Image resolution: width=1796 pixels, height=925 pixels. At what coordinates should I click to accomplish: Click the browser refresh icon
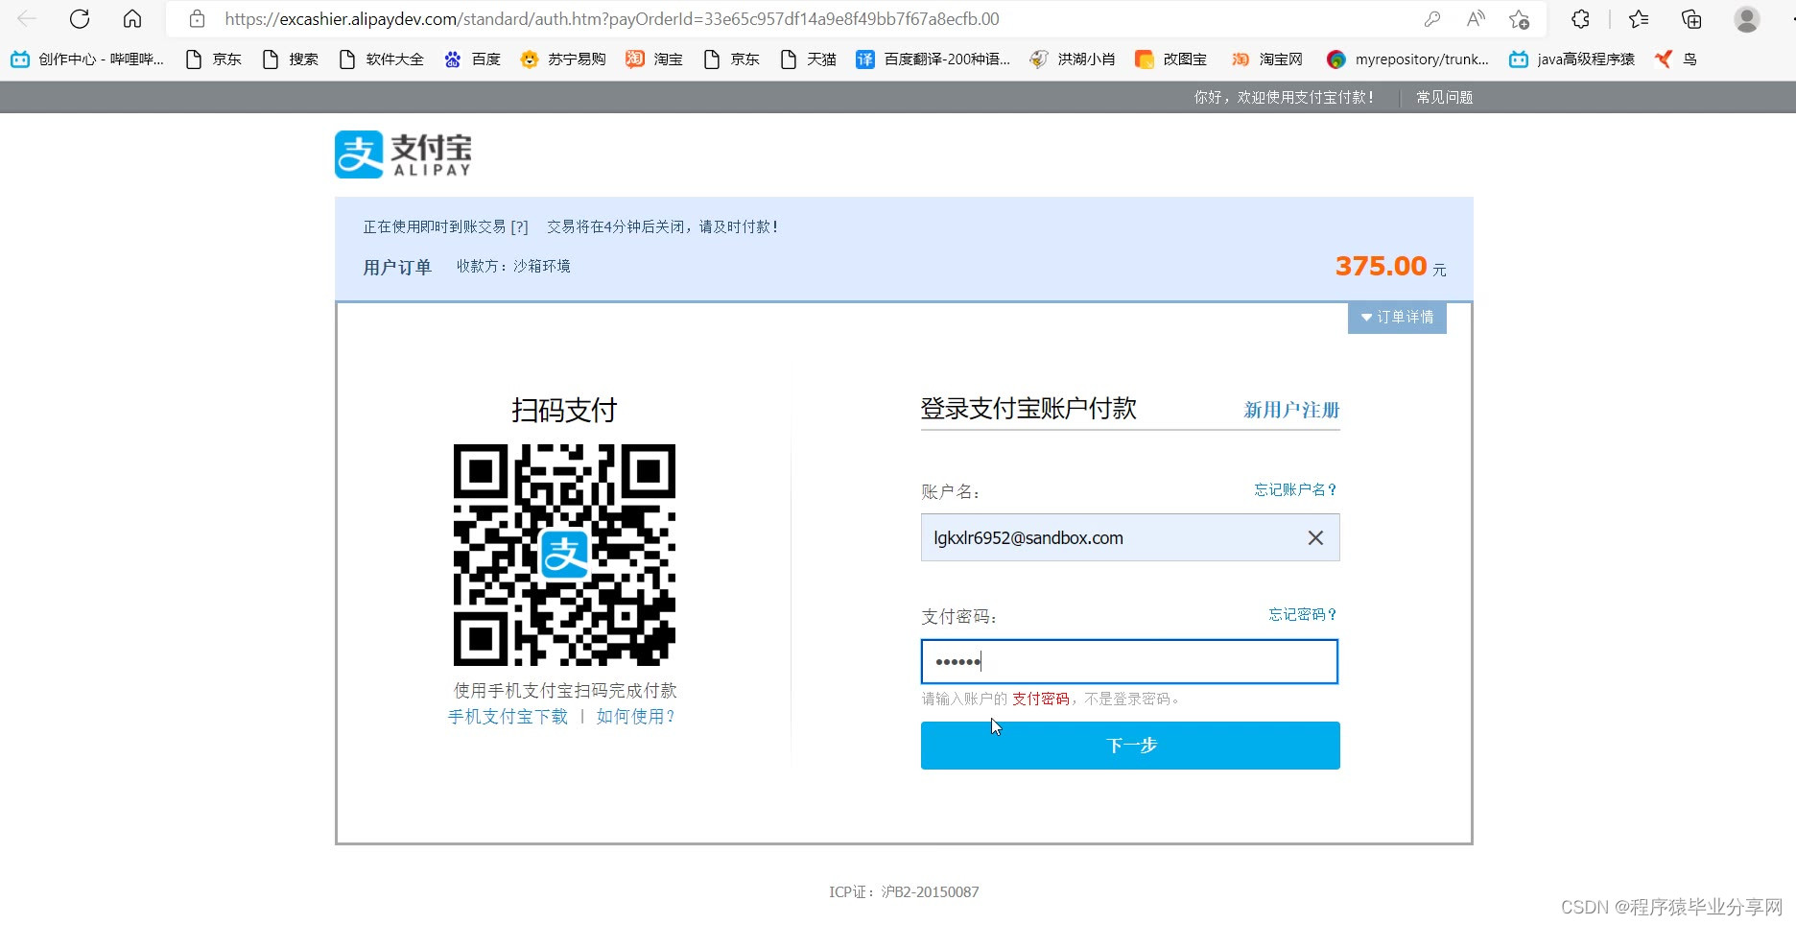tap(80, 18)
